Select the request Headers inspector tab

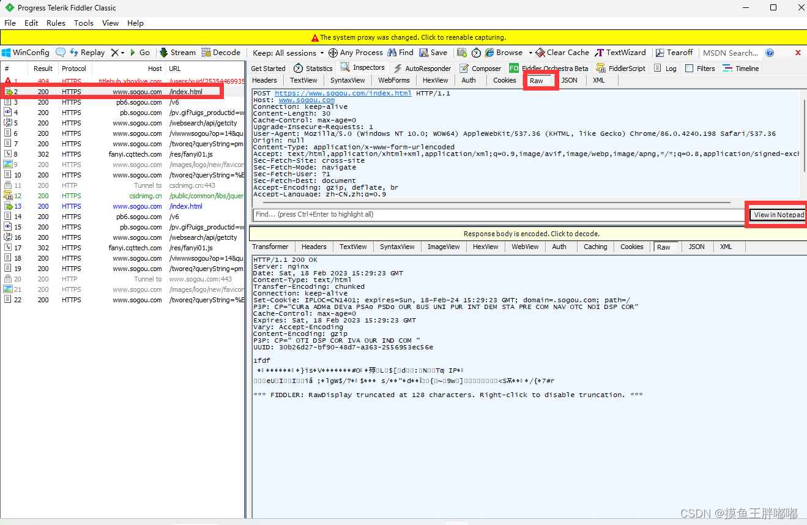tap(264, 80)
